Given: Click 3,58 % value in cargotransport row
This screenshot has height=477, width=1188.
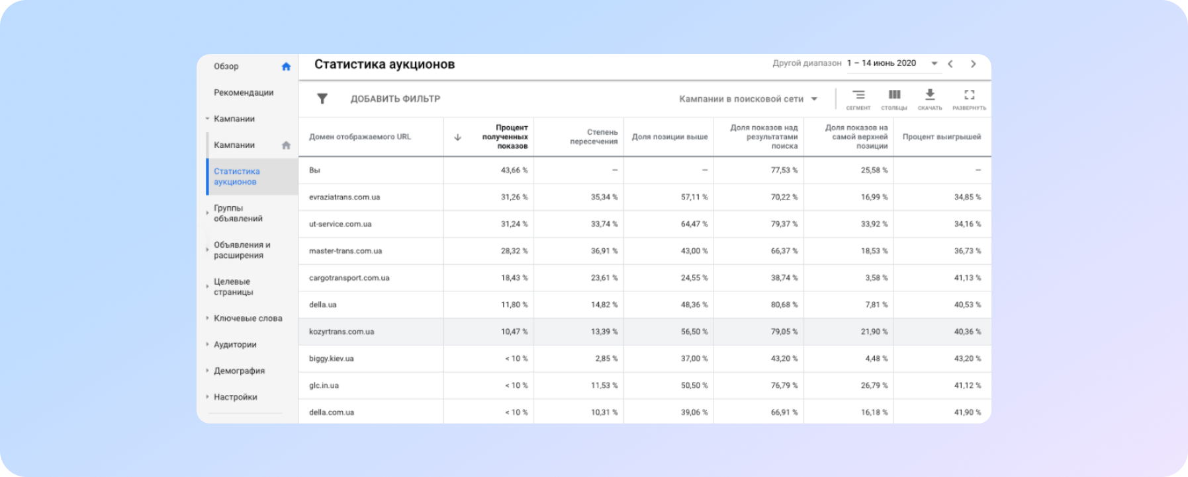Looking at the screenshot, I should point(876,278).
